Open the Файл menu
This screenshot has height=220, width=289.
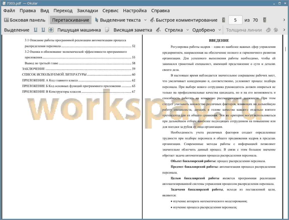(x=9, y=10)
